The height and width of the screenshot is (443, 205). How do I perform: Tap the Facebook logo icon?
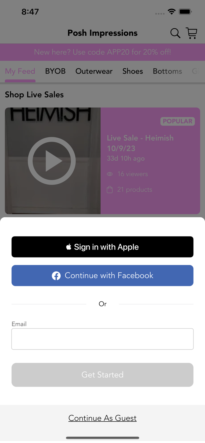pyautogui.click(x=56, y=276)
